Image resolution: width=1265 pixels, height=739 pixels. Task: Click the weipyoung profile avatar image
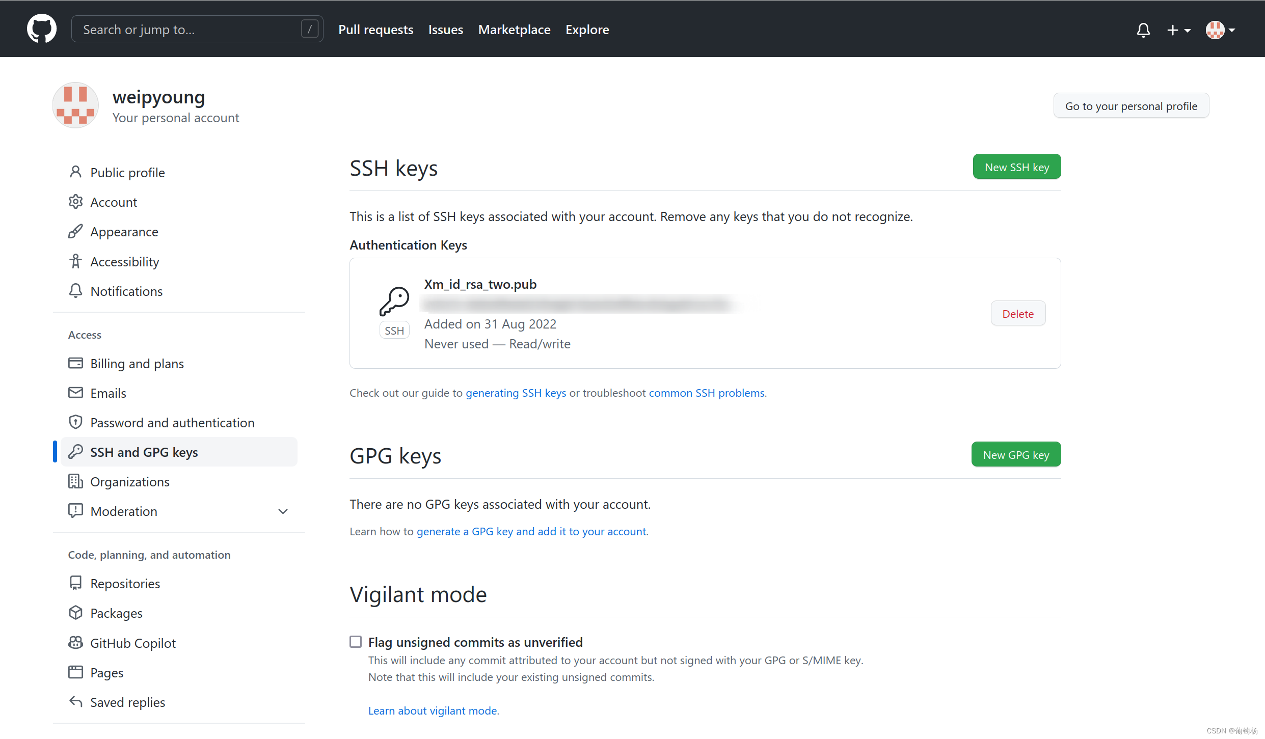pyautogui.click(x=75, y=105)
